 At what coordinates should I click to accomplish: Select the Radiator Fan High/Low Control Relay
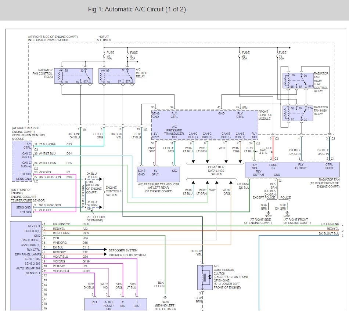pyautogui.click(x=298, y=81)
